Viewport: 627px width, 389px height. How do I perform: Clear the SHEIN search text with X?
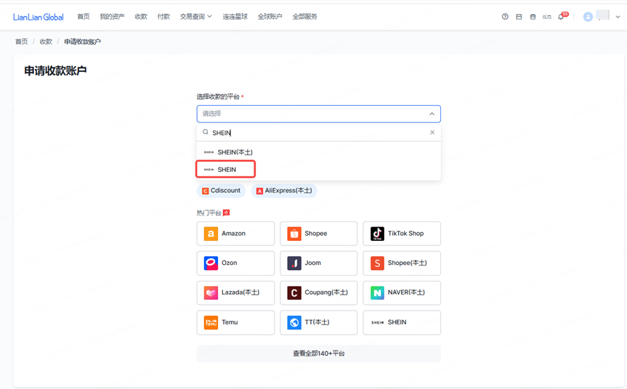pos(432,132)
